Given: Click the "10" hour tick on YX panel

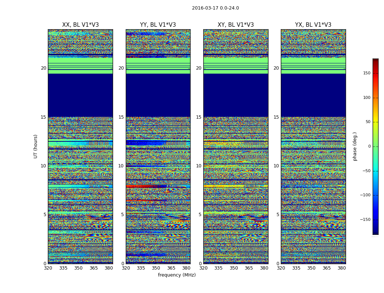Looking at the screenshot, I should pos(276,166).
